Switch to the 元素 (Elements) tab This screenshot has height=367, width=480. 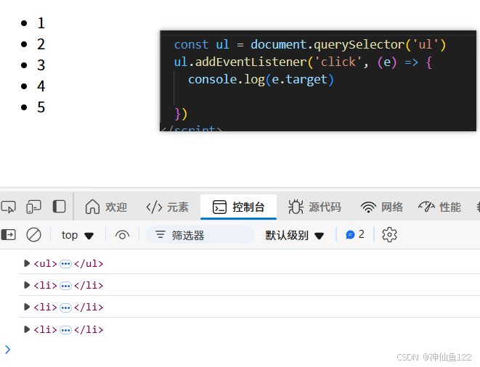[167, 207]
